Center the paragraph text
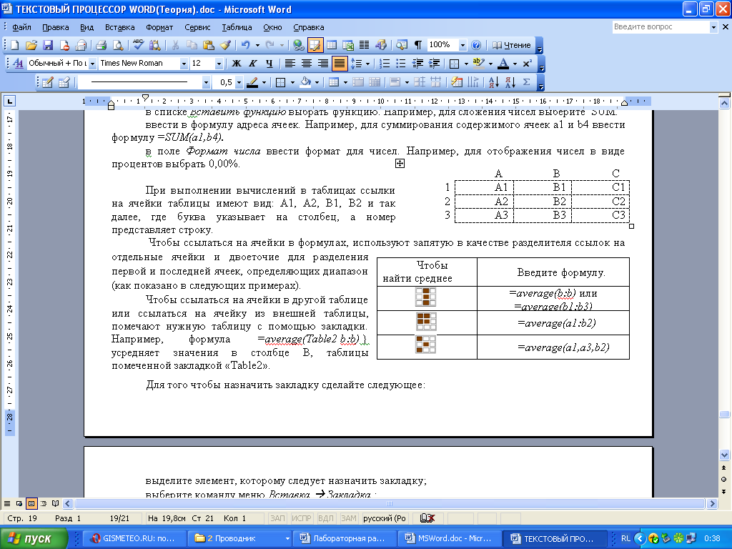 click(x=306, y=63)
